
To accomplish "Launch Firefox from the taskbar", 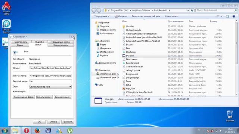I will point(37,131).
